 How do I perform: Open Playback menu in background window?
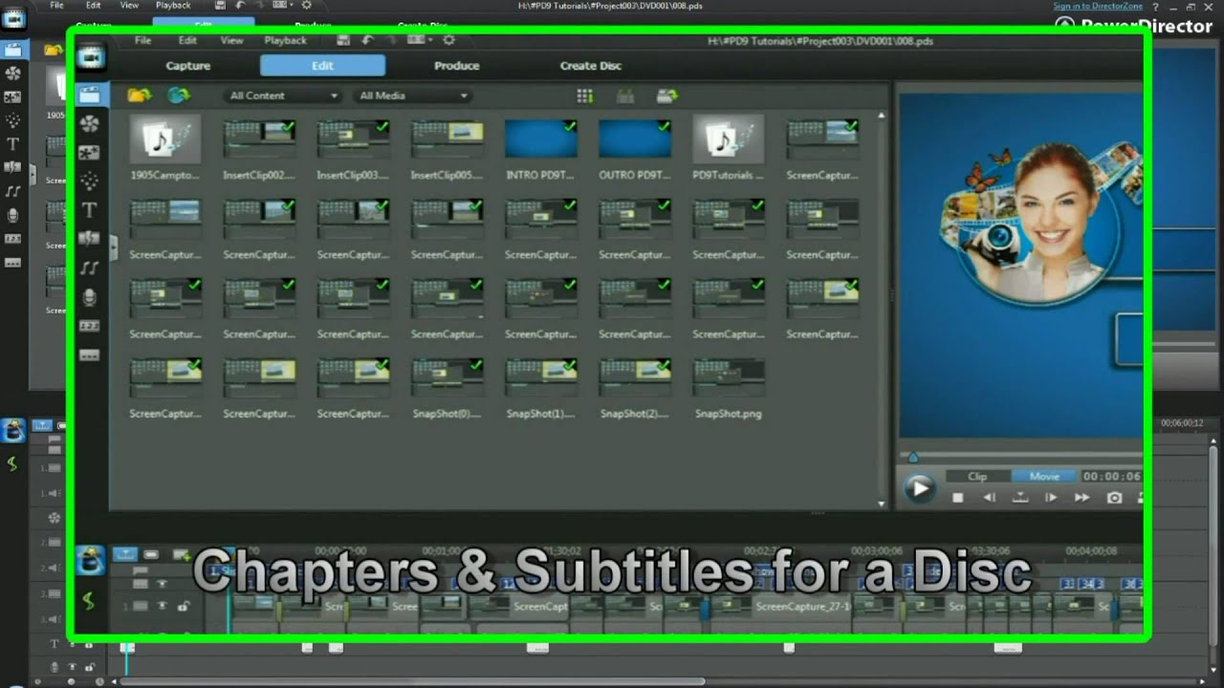(x=173, y=6)
